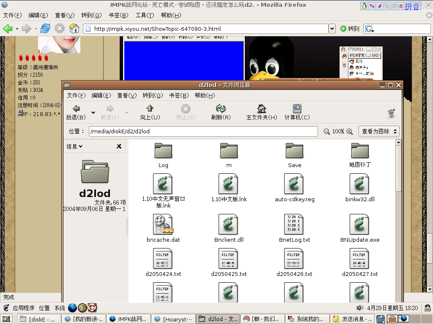Click the location path field /media/diskE/d2/d2lod
The width and height of the screenshot is (433, 324).
(x=203, y=132)
